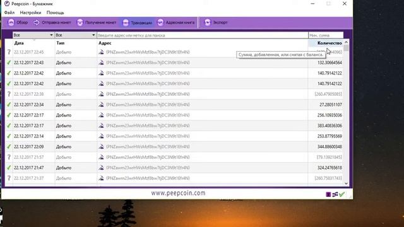404x227 pixels.
Task: Select the amount 132.30664564
Action: pos(330,62)
